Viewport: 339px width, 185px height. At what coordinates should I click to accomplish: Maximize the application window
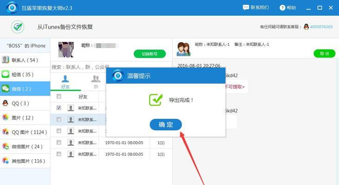(320, 8)
